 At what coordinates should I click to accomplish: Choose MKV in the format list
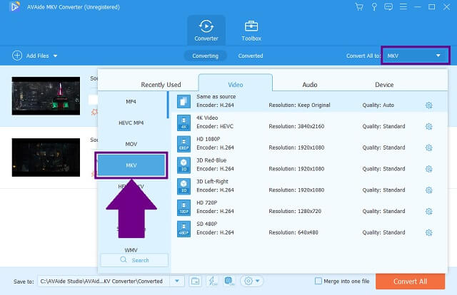point(131,165)
